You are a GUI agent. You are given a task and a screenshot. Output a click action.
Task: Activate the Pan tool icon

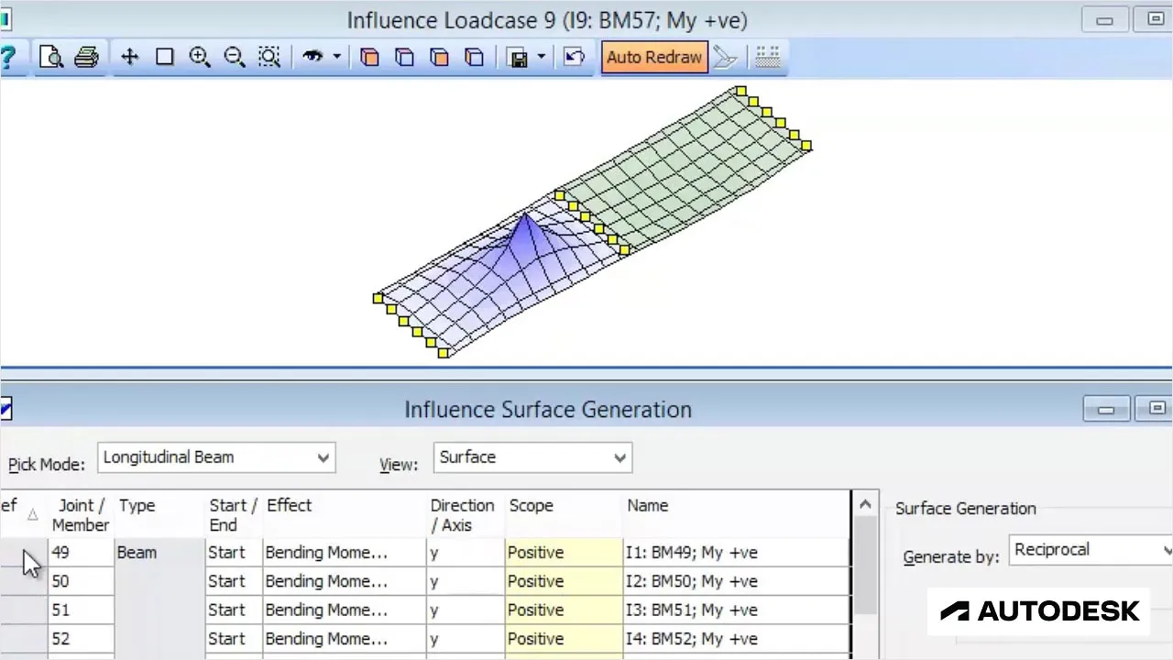coord(129,57)
